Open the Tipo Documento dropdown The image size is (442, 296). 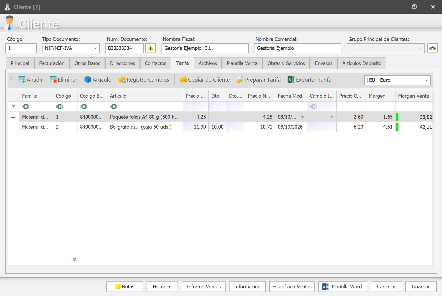pyautogui.click(x=95, y=49)
